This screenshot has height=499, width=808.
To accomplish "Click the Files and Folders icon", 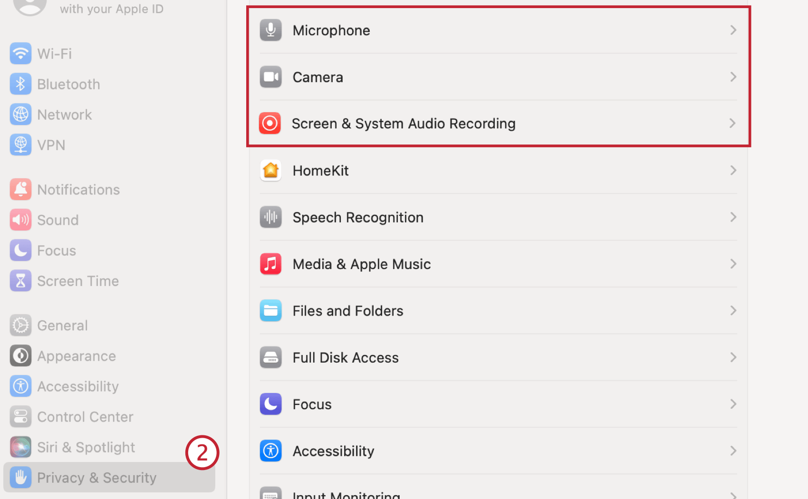I will coord(270,310).
